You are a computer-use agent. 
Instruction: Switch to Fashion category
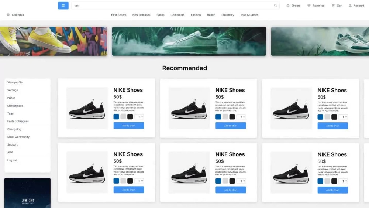click(x=196, y=15)
